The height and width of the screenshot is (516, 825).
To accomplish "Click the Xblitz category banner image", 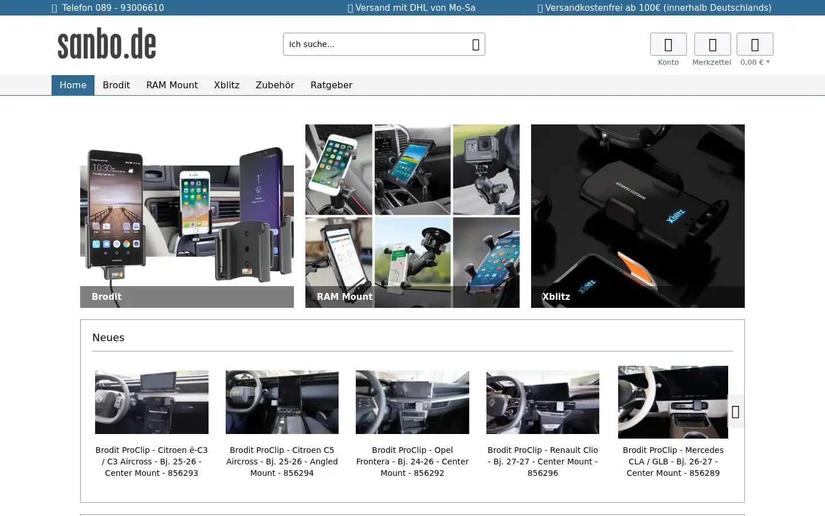I will pos(638,216).
